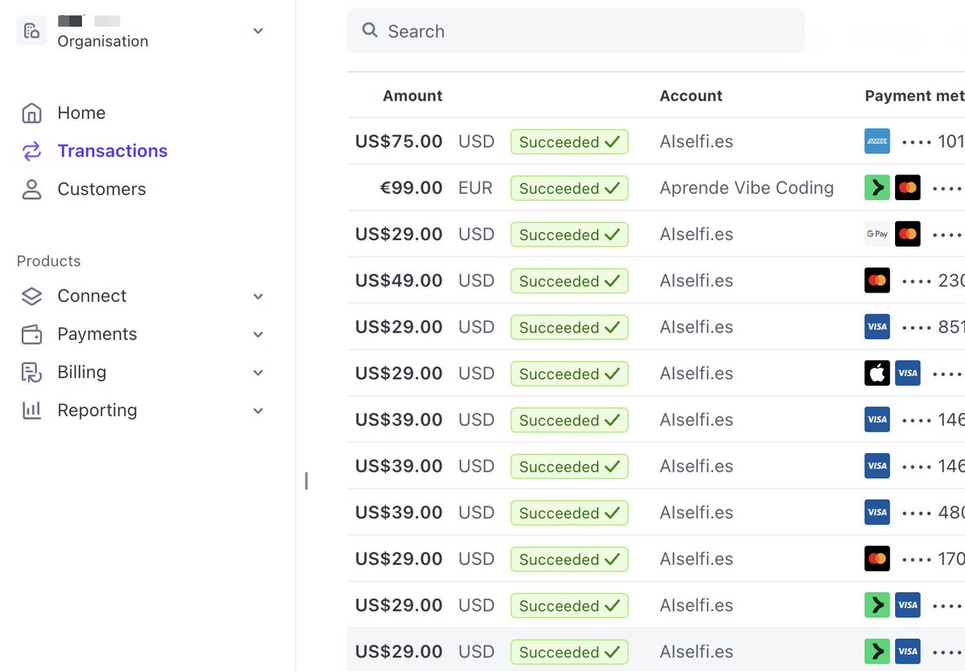965x671 pixels.
Task: Expand the Payments section in the sidebar
Action: 257,333
